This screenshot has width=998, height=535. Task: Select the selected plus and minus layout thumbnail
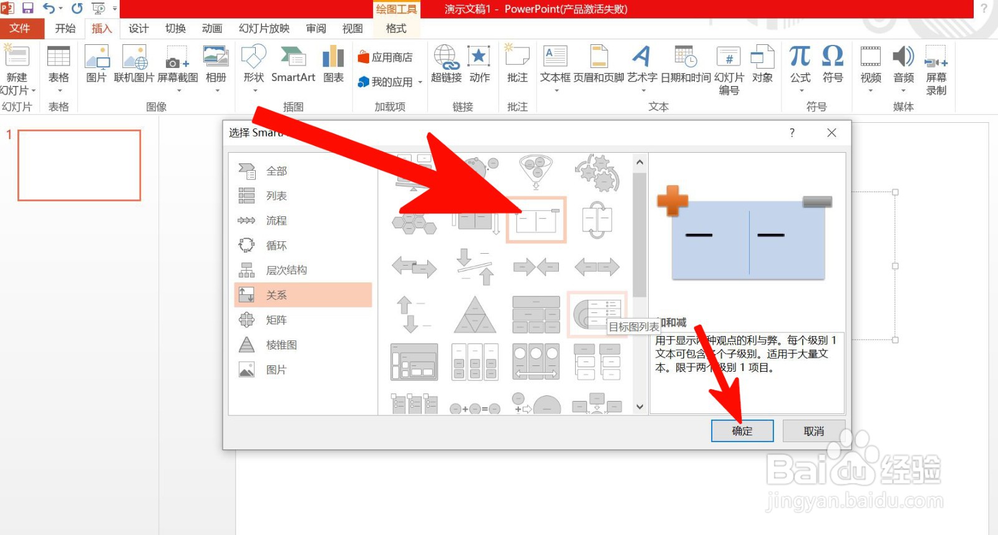click(x=536, y=219)
